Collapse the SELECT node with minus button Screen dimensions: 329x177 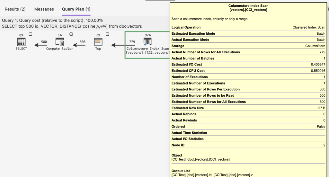pos(31,34)
